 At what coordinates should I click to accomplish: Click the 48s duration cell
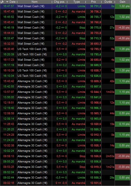tap(112, 81)
